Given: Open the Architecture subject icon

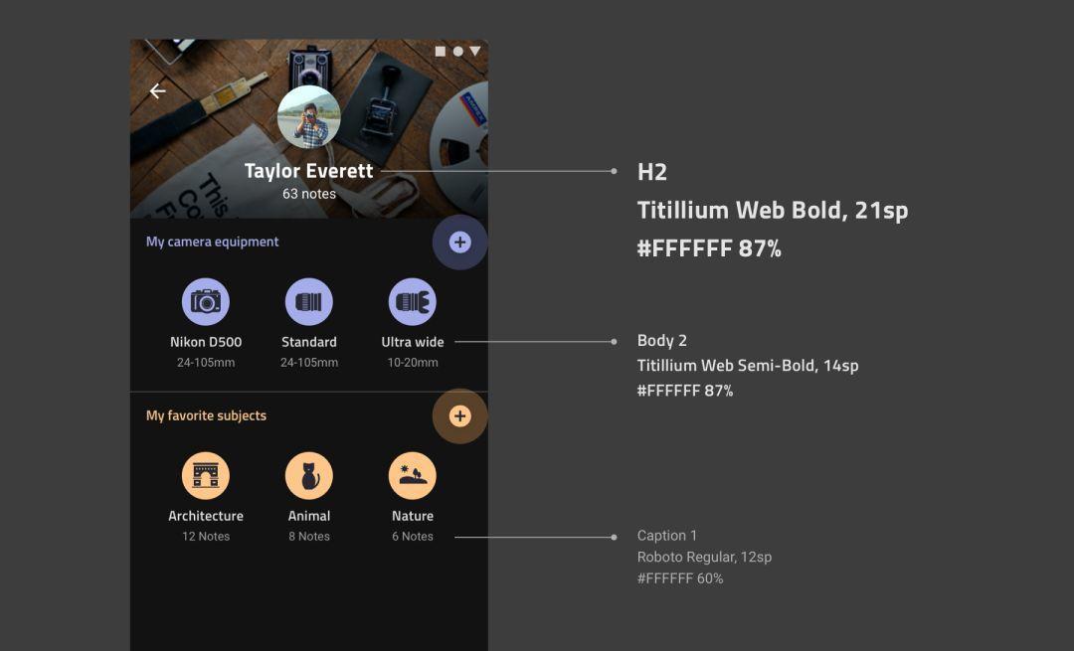Looking at the screenshot, I should (206, 476).
